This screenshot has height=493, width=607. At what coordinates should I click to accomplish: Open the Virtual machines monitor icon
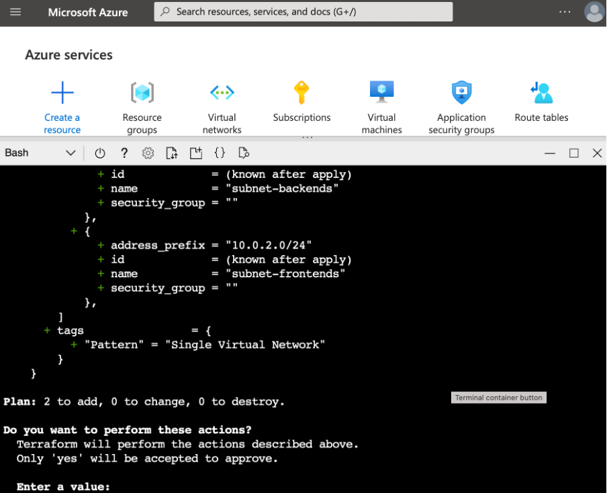381,92
